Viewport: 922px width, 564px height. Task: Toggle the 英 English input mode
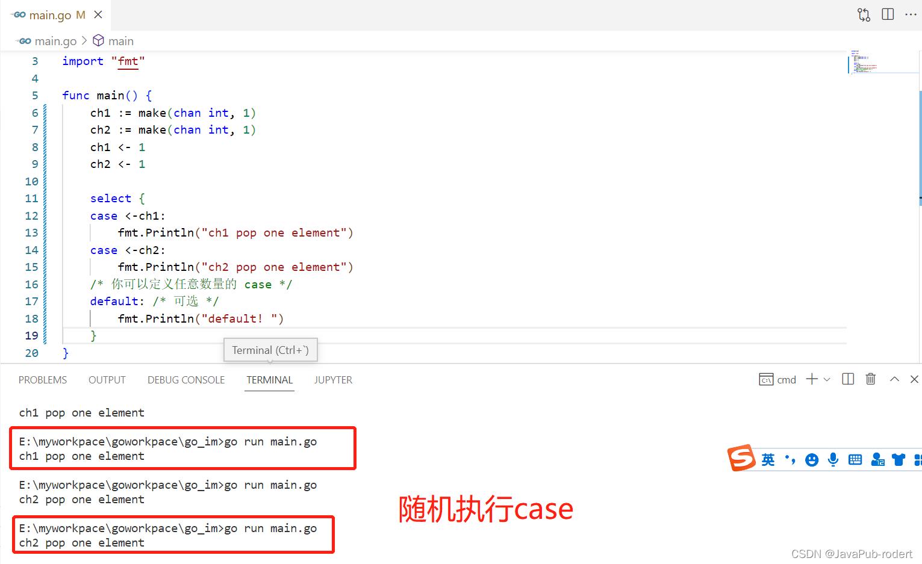coord(768,460)
